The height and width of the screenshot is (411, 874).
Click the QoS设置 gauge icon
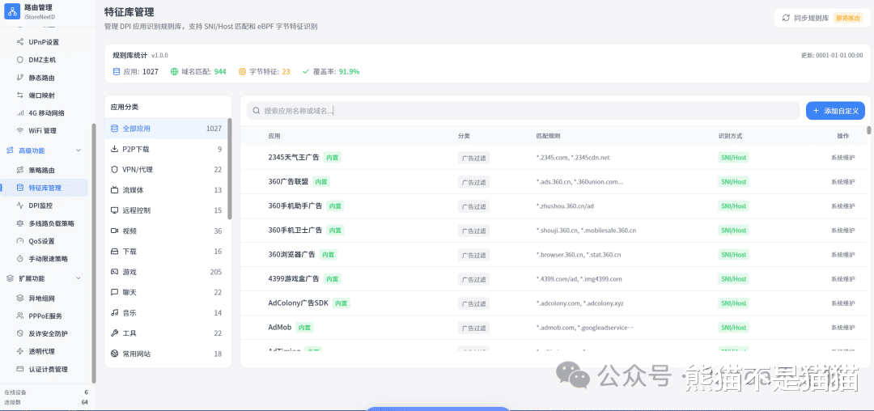pos(20,241)
